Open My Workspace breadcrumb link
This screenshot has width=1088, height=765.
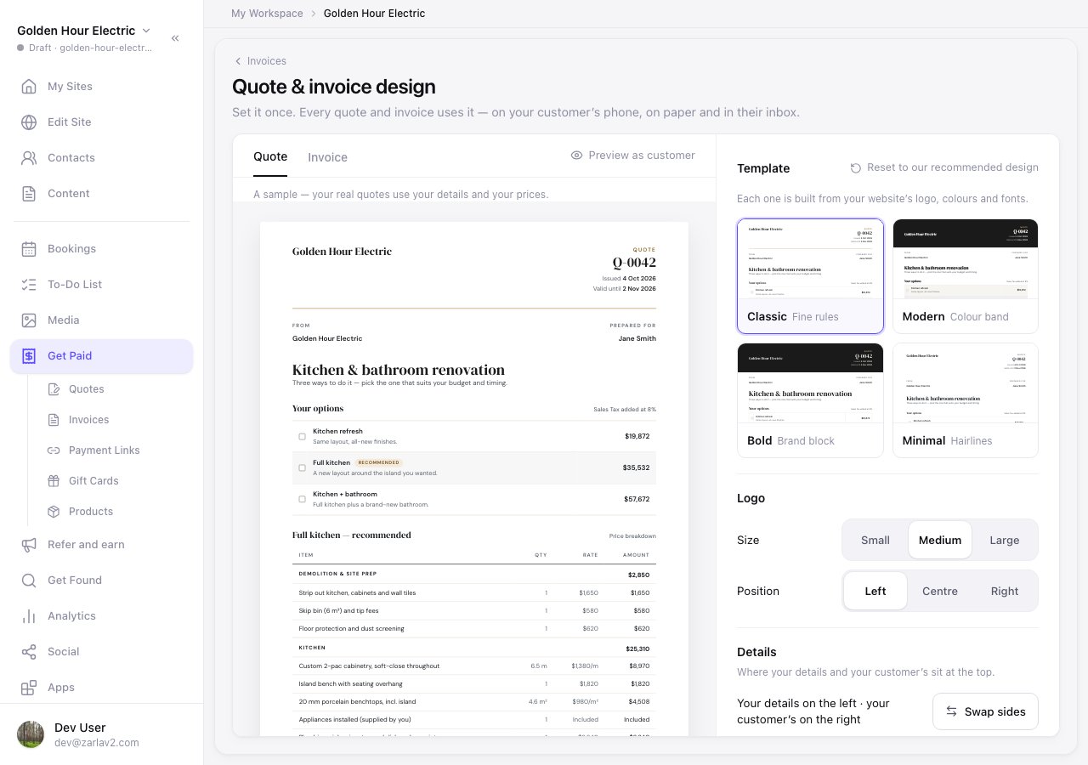pos(267,14)
